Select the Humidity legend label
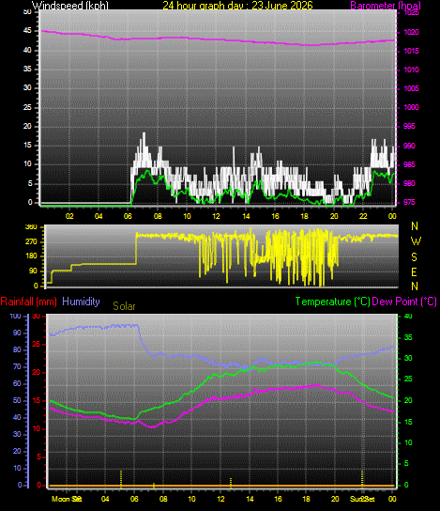This screenshot has height=511, width=440. pos(81,302)
